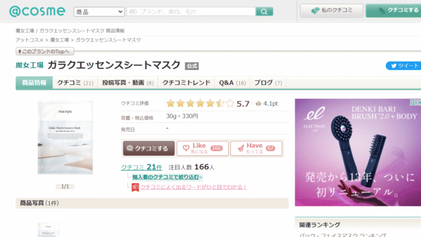Switch to the Q&A (18) tab
421x237 pixels.
[233, 83]
